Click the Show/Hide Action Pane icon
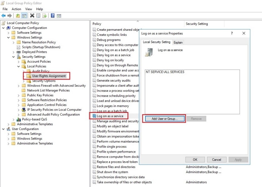The width and height of the screenshot is (262, 187). (59, 15)
